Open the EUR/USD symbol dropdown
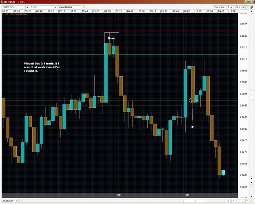 (27, 7)
